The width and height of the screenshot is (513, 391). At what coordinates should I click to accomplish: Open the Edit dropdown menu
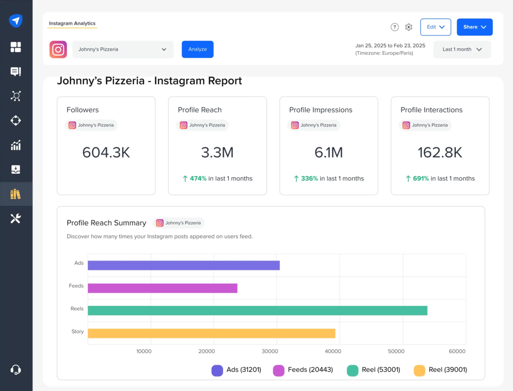pyautogui.click(x=435, y=27)
